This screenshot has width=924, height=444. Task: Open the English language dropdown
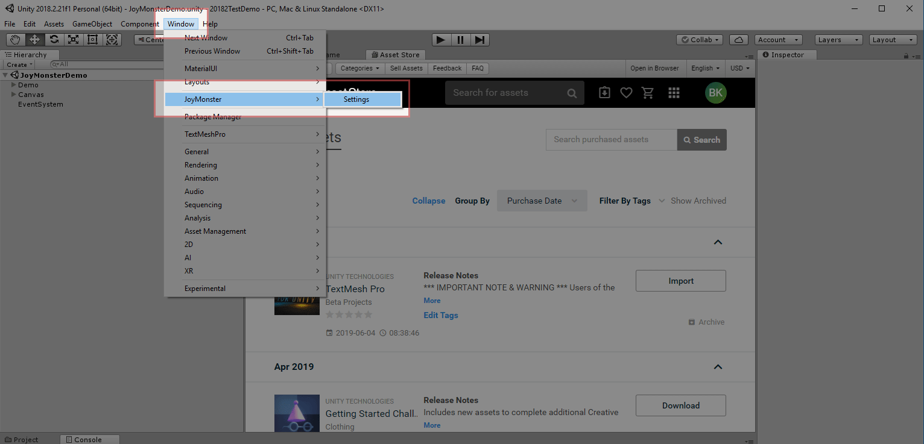(x=706, y=68)
